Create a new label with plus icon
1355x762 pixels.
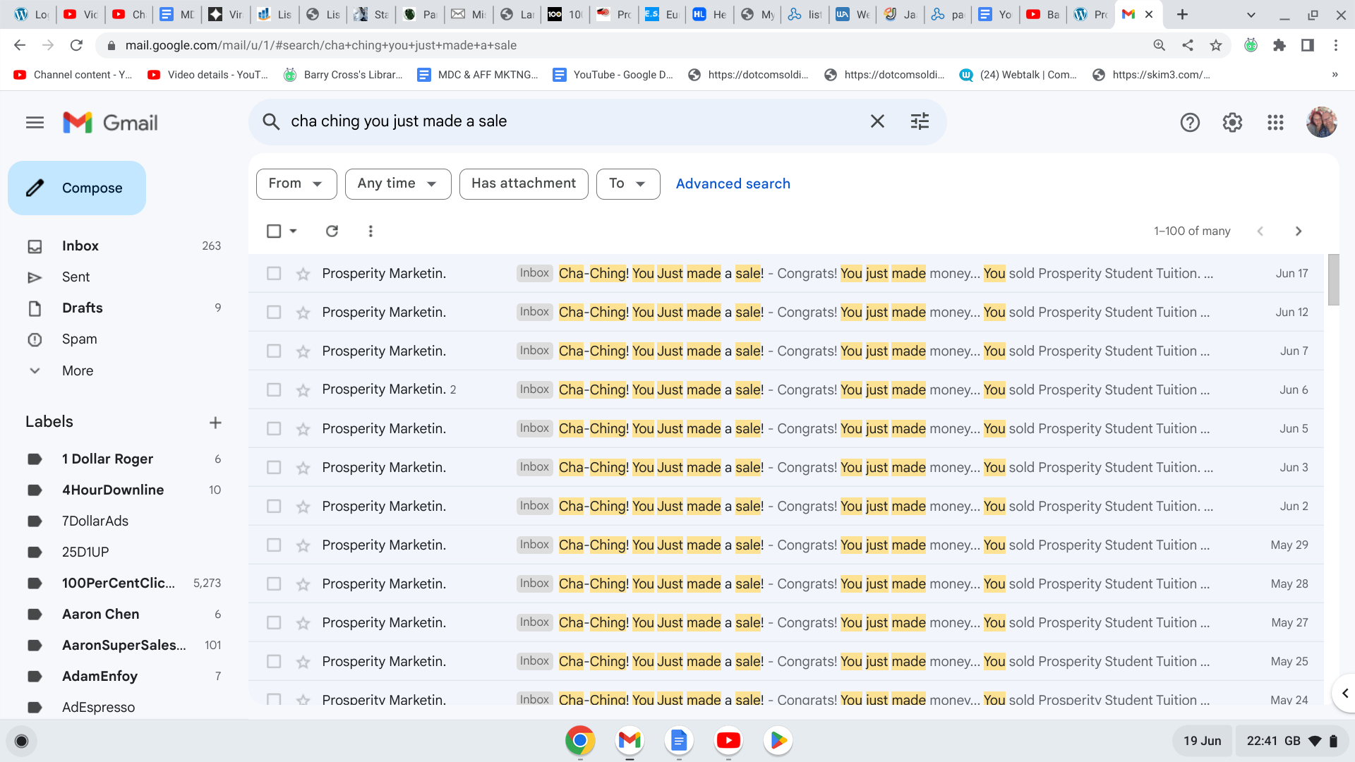pyautogui.click(x=215, y=423)
